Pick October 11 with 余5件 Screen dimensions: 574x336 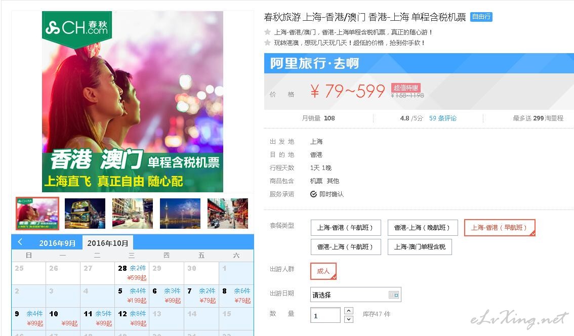pyautogui.click(x=97, y=318)
